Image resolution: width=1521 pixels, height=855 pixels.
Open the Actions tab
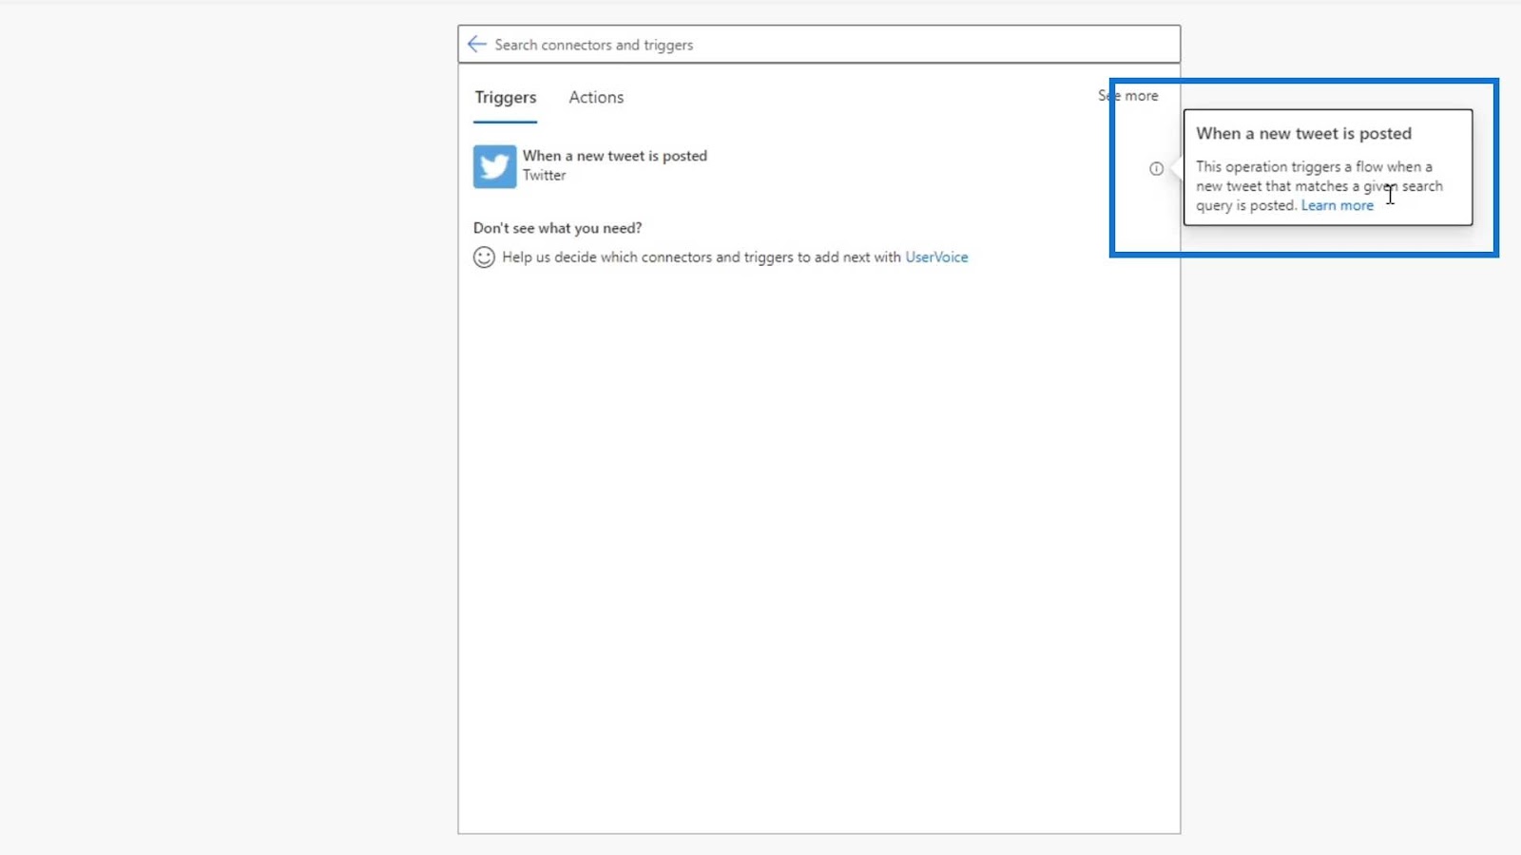(x=596, y=97)
